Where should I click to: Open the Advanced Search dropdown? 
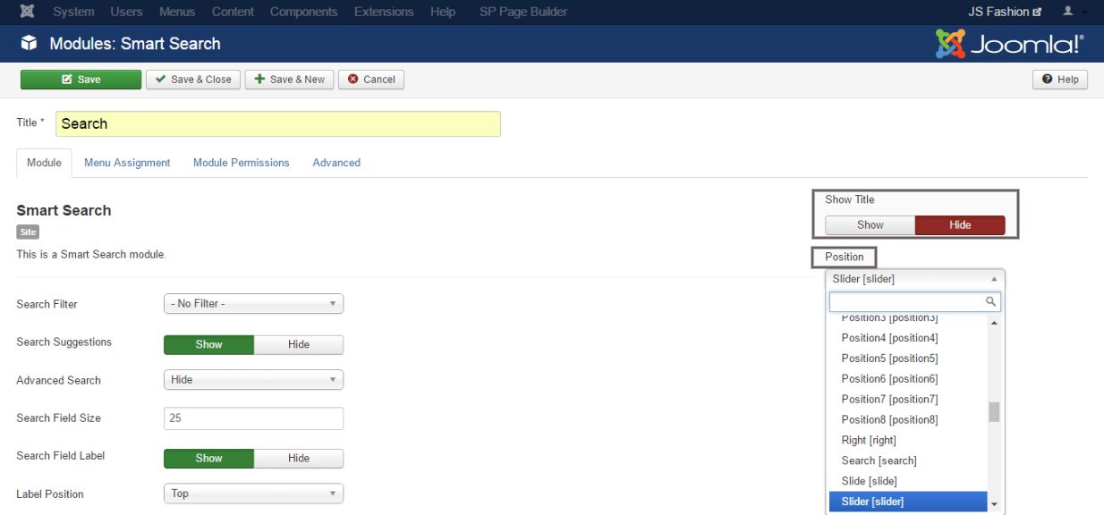[x=253, y=380]
